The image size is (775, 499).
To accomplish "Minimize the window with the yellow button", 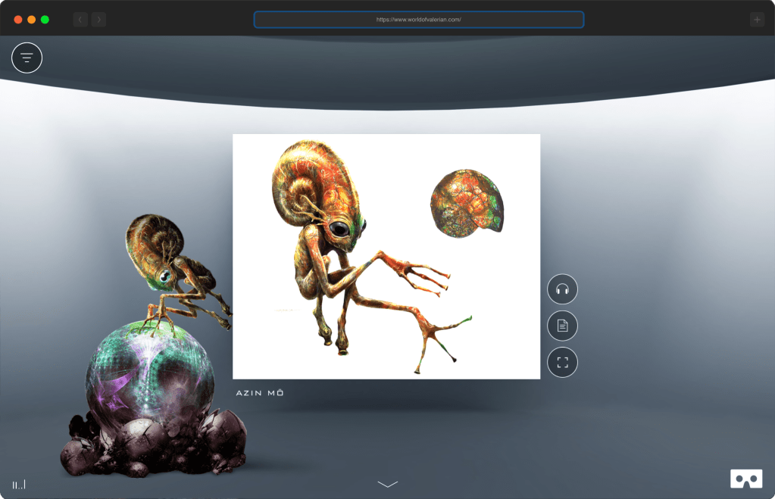I will click(x=31, y=20).
